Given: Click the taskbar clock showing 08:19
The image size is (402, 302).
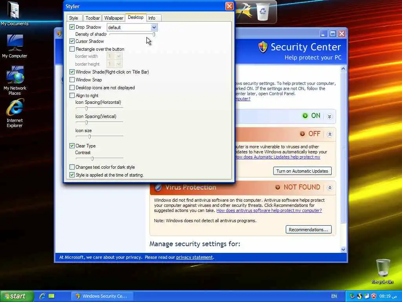Looking at the screenshot, I should [387, 296].
